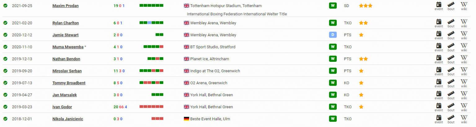Click green check mark beside 2020-12-12
This screenshot has height=127, width=476.
click(x=5, y=35)
